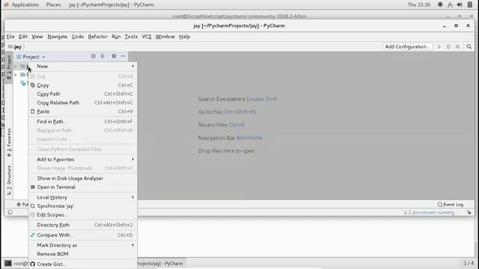Choose Remove BOM

83,254
